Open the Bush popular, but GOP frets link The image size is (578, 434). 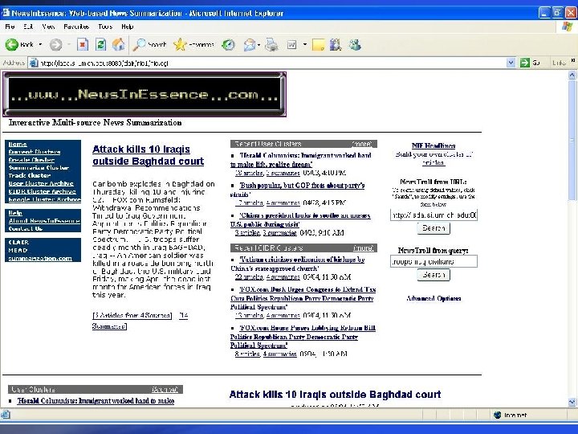coord(298,190)
